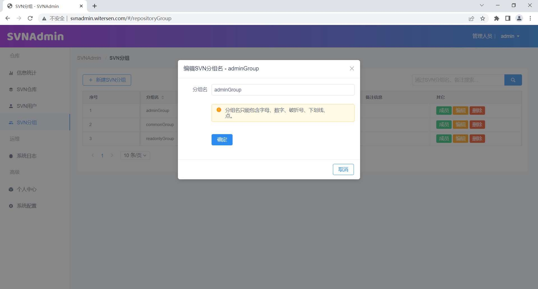
Task: Click SVNAdmin breadcrumb link
Action: pyautogui.click(x=89, y=58)
